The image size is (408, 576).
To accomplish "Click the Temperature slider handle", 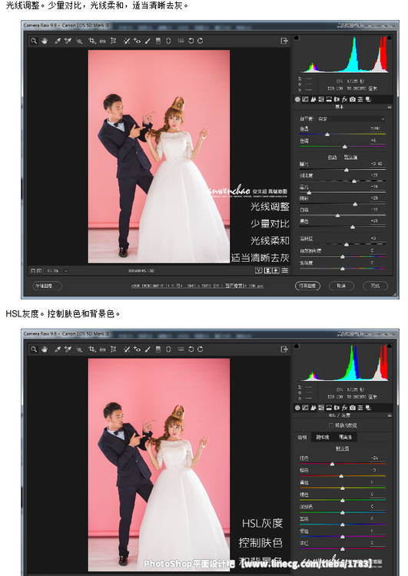I will (327, 134).
